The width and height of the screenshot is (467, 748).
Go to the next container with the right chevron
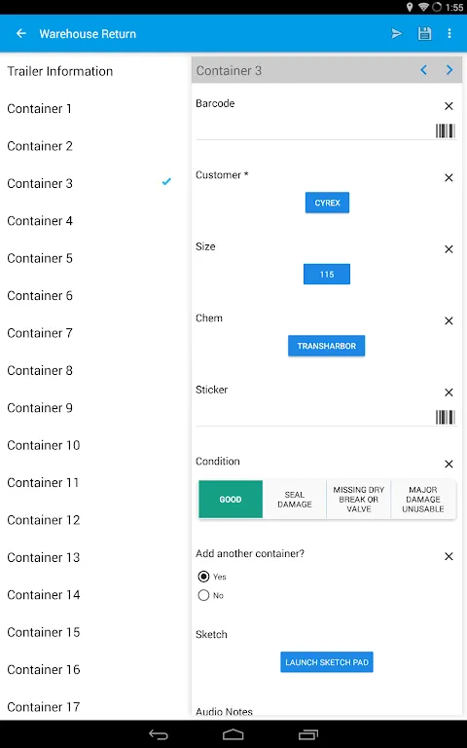(449, 70)
